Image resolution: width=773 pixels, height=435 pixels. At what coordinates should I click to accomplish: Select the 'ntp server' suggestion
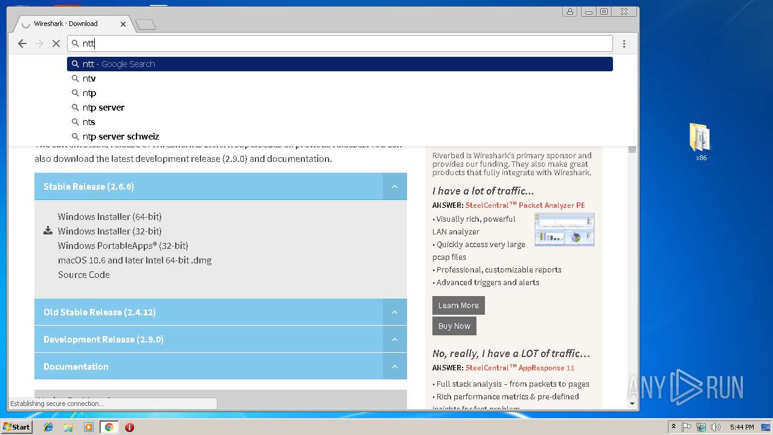coord(340,108)
